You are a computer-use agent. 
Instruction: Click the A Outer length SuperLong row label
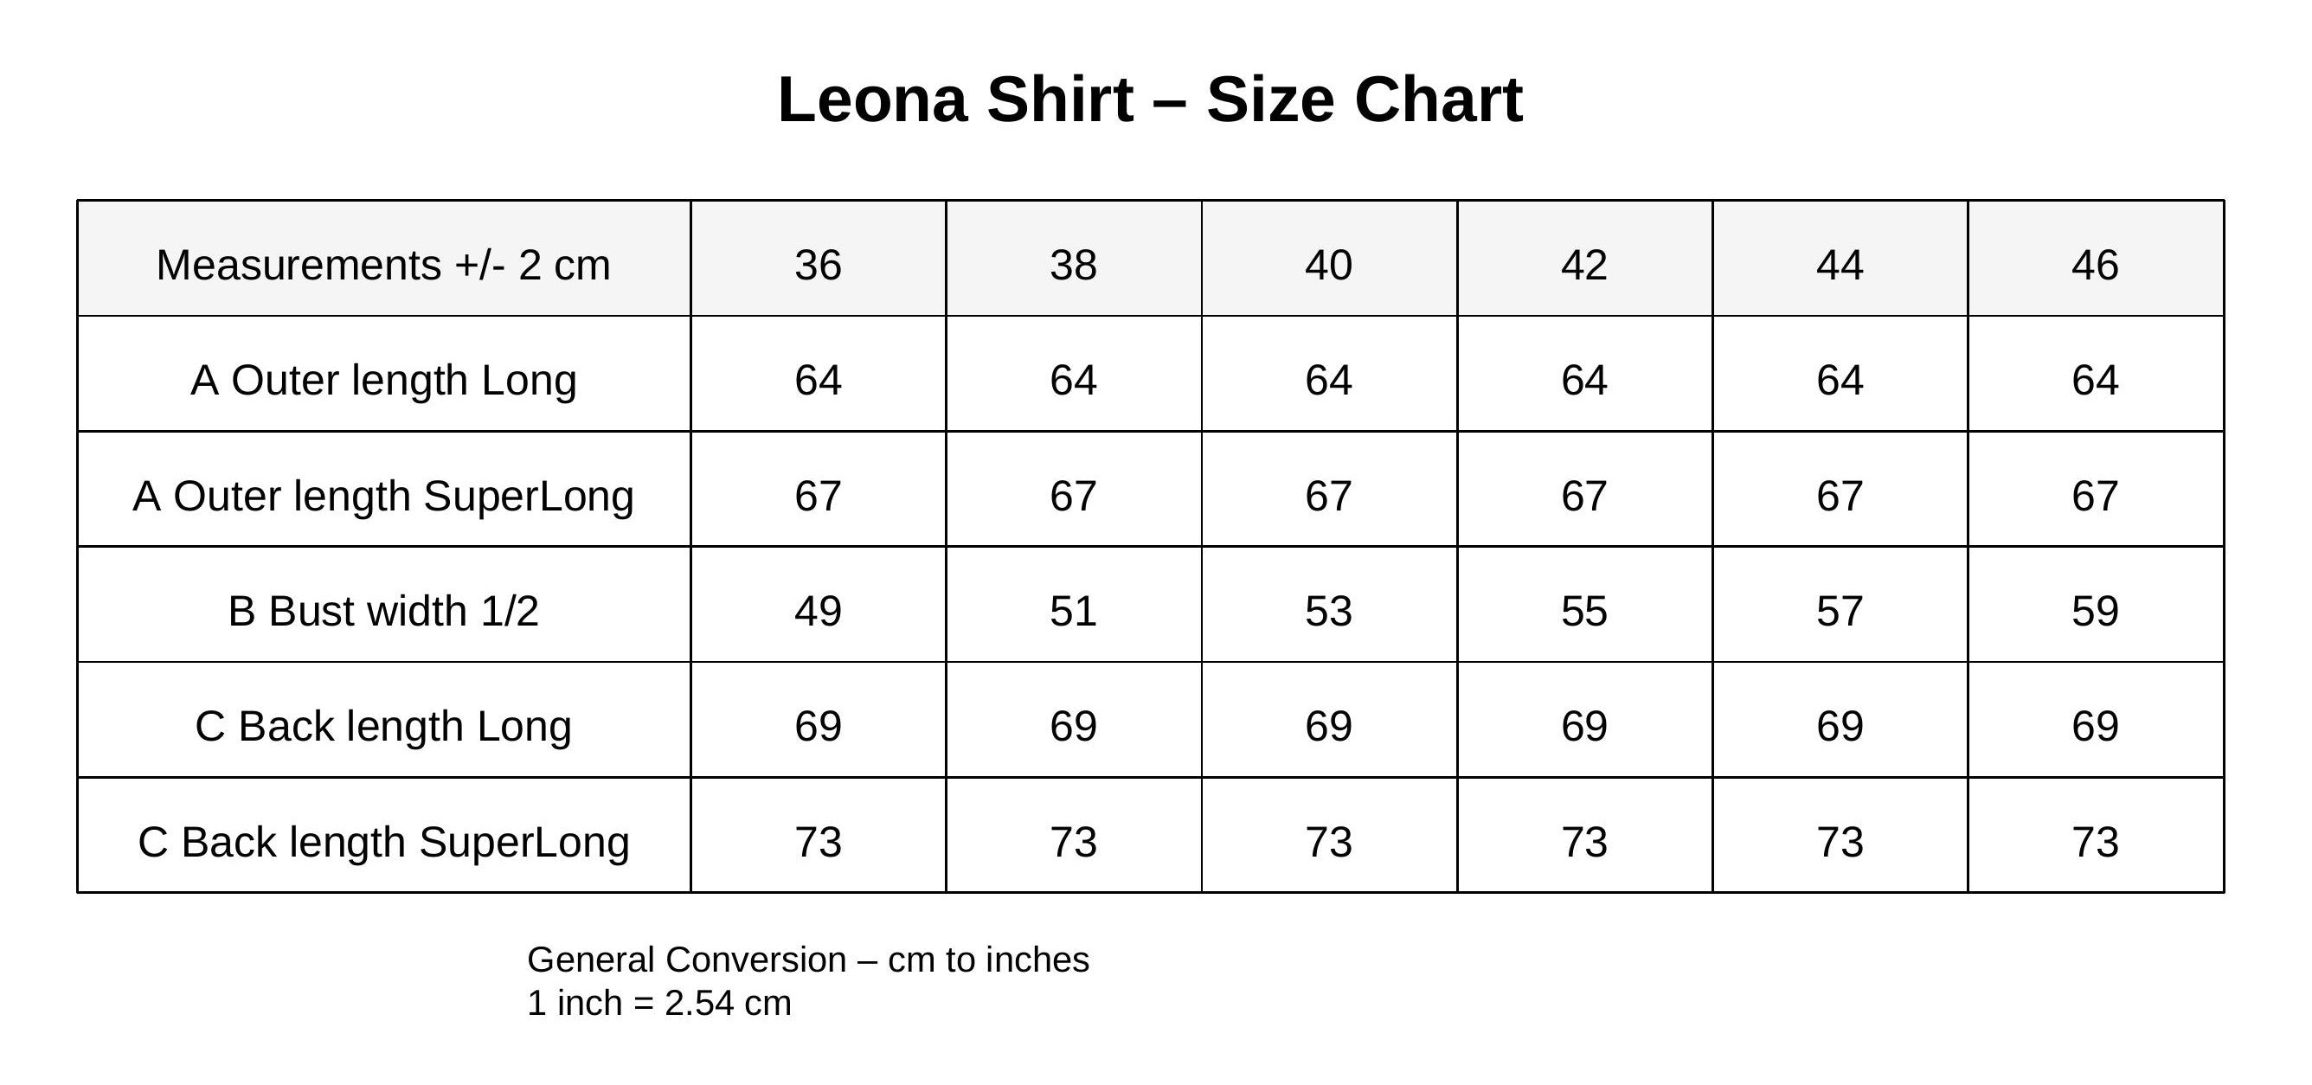point(383,496)
